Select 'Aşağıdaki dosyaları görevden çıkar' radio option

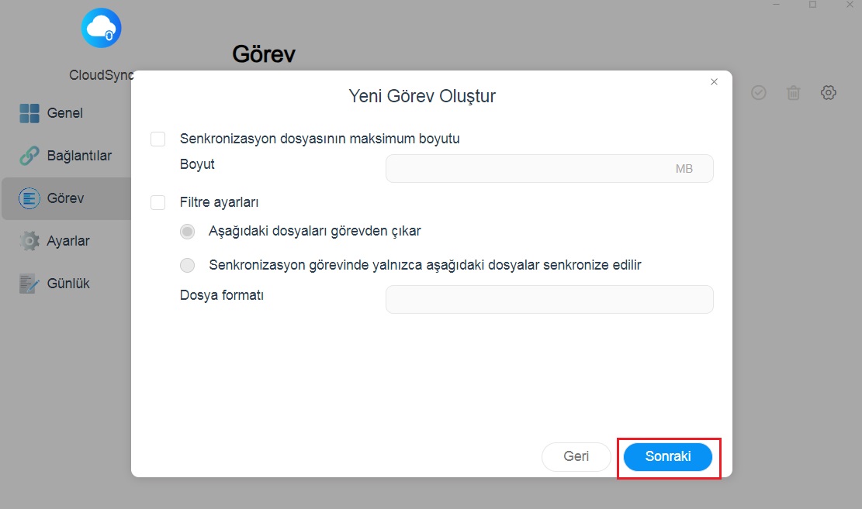point(188,231)
